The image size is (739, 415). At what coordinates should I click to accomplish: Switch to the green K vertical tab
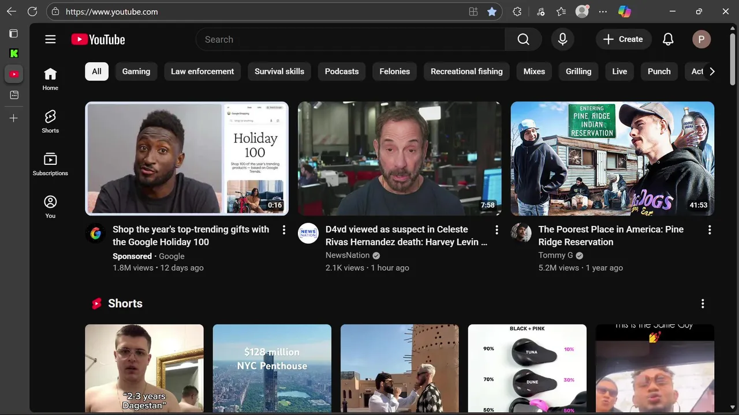tap(14, 54)
